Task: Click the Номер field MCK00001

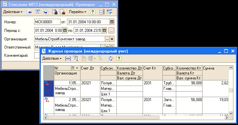Action: pos(47,22)
